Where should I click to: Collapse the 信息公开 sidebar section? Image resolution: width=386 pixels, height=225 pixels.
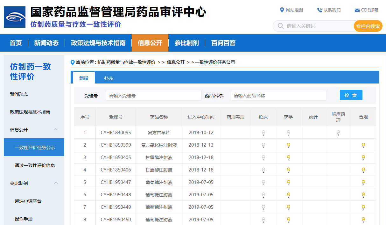(56, 129)
